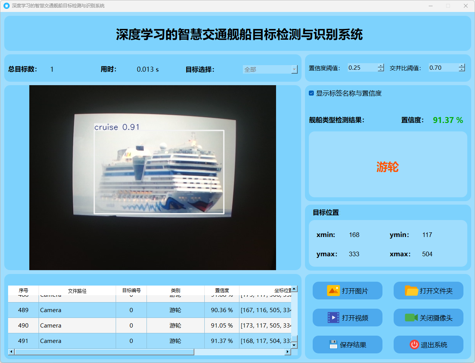Select table row with 序号 491
The image size is (475, 363).
(x=23, y=341)
